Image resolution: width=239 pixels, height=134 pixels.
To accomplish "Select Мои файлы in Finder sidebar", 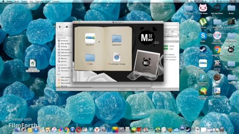I will (x=64, y=44).
